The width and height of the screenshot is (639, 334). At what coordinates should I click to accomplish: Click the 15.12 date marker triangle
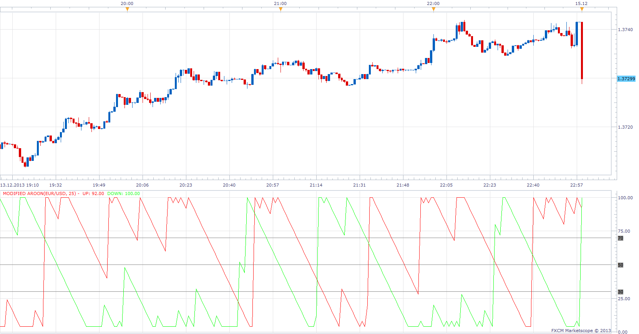click(582, 10)
